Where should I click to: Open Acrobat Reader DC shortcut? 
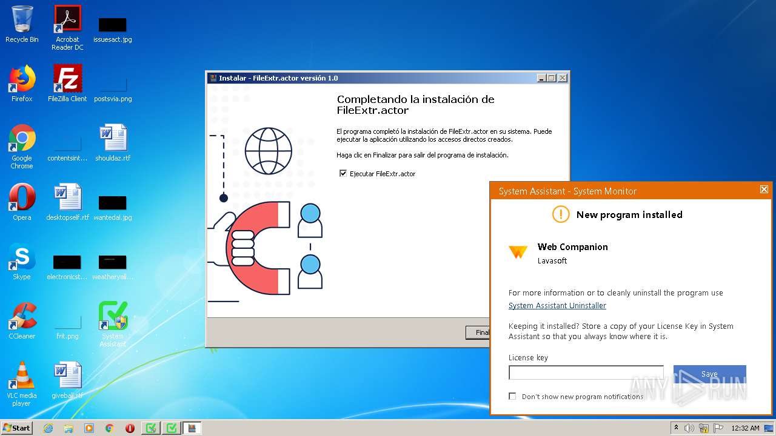click(x=67, y=27)
